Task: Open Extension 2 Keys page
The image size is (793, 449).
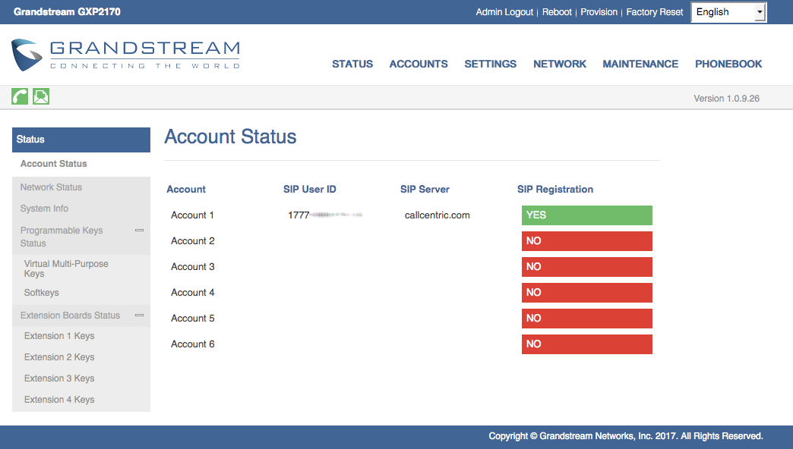Action: click(x=59, y=357)
